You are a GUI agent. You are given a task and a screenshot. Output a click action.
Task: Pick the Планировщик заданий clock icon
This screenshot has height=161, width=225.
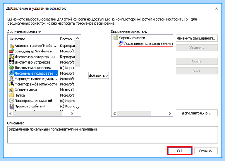click(x=12, y=101)
